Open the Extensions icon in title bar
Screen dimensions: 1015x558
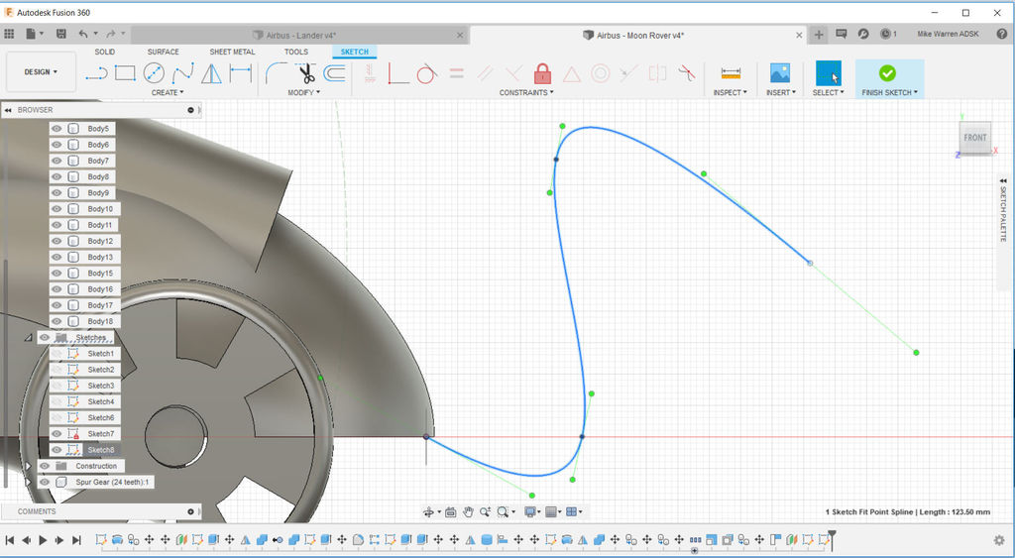click(x=863, y=34)
